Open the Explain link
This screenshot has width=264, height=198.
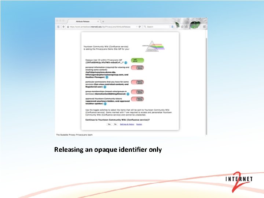[x=139, y=124]
